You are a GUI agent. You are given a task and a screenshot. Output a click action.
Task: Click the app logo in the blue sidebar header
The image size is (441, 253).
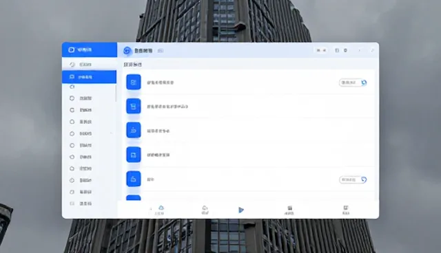tap(72, 49)
